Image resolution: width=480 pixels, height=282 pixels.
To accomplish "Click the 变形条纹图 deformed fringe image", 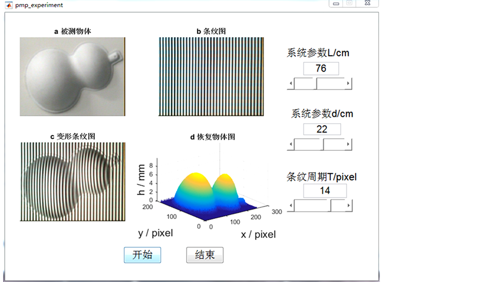I will coord(72,181).
